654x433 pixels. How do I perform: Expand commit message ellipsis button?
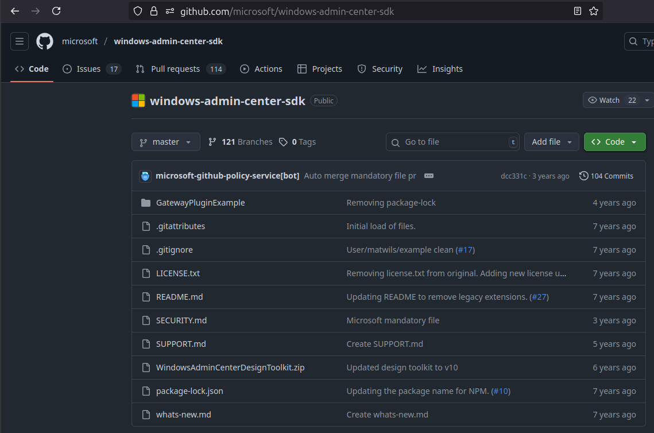coord(429,176)
